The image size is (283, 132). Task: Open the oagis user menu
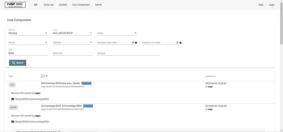[272, 5]
